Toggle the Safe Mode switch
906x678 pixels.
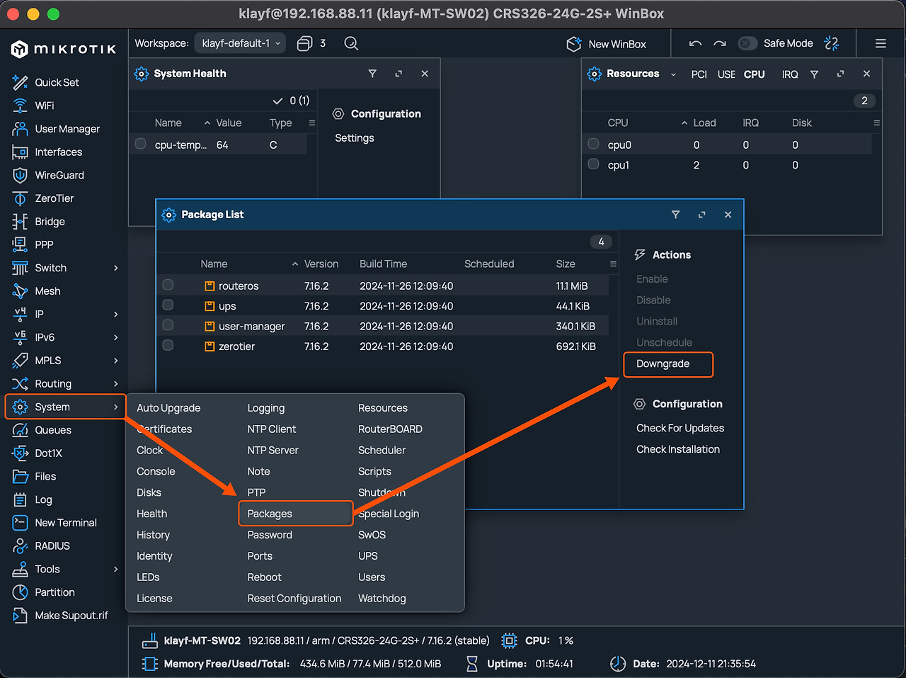coord(747,43)
